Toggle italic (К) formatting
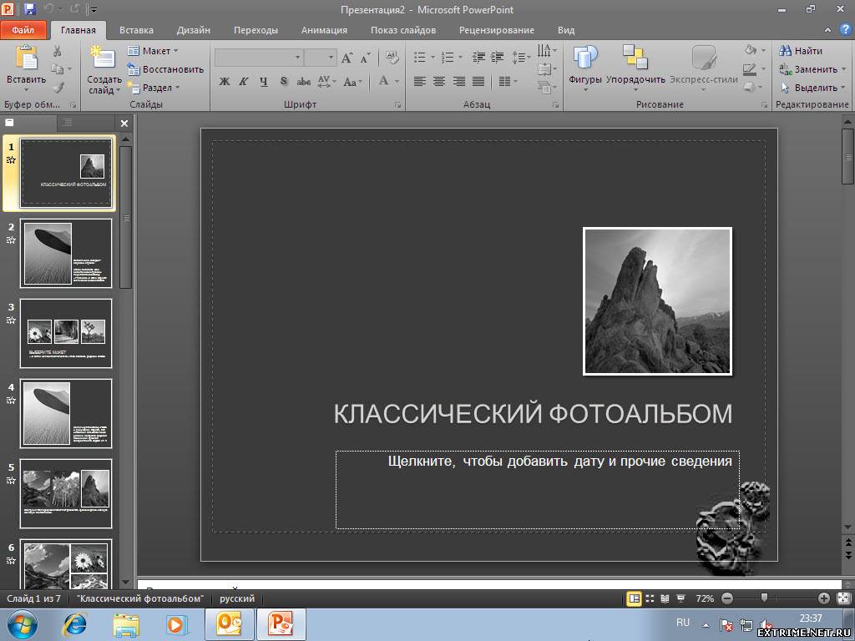Screen dimensions: 855x641 point(244,82)
